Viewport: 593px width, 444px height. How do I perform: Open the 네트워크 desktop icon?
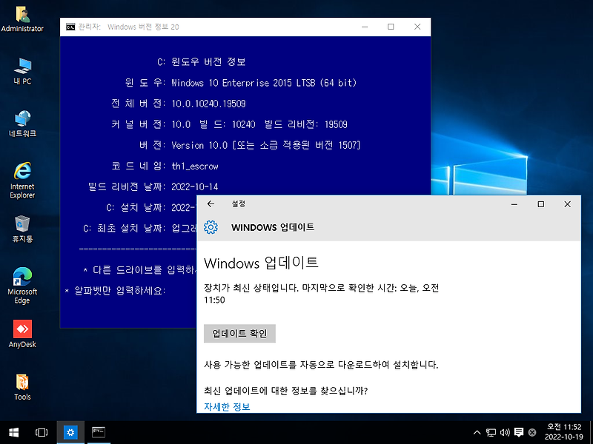tap(22, 124)
